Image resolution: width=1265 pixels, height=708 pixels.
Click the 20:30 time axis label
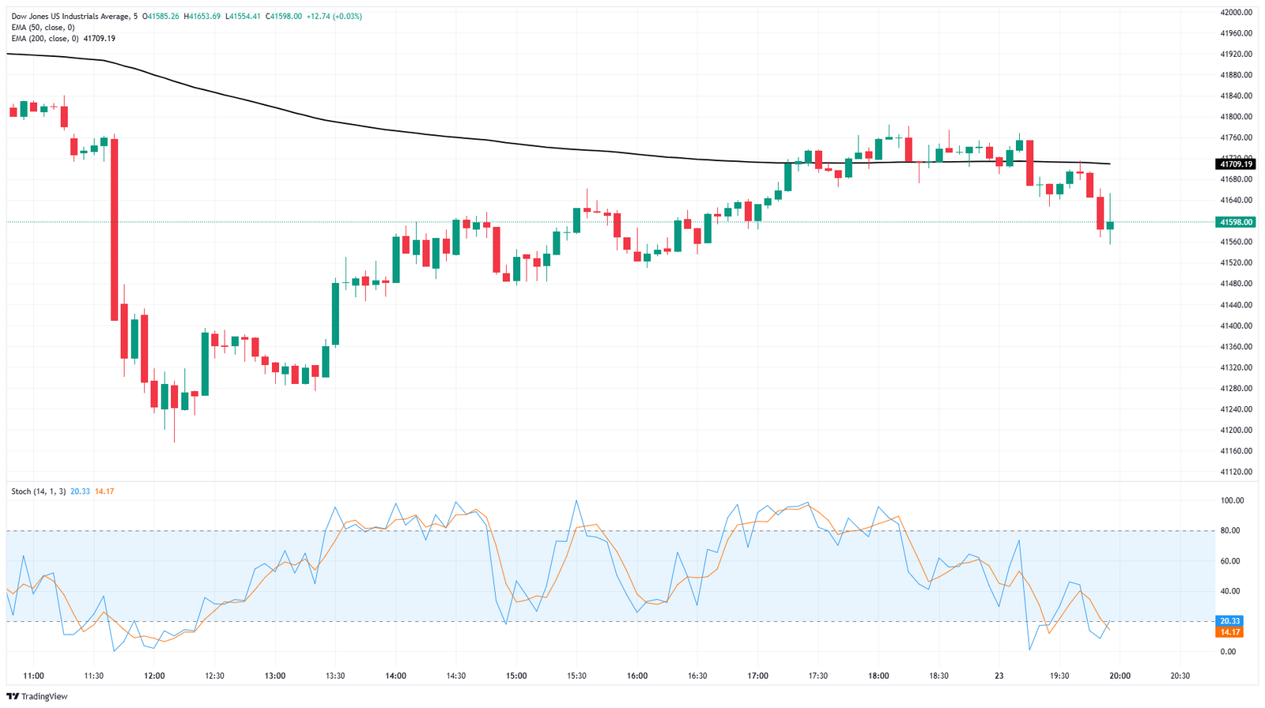pos(1180,676)
